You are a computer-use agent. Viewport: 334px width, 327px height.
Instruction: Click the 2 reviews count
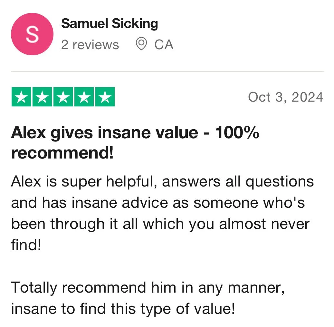[x=90, y=45]
